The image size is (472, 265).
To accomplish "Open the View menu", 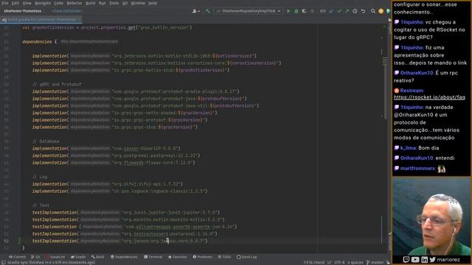I will [x=27, y=3].
